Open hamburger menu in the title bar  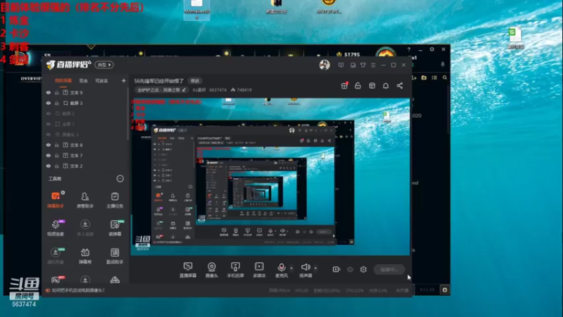(373, 65)
